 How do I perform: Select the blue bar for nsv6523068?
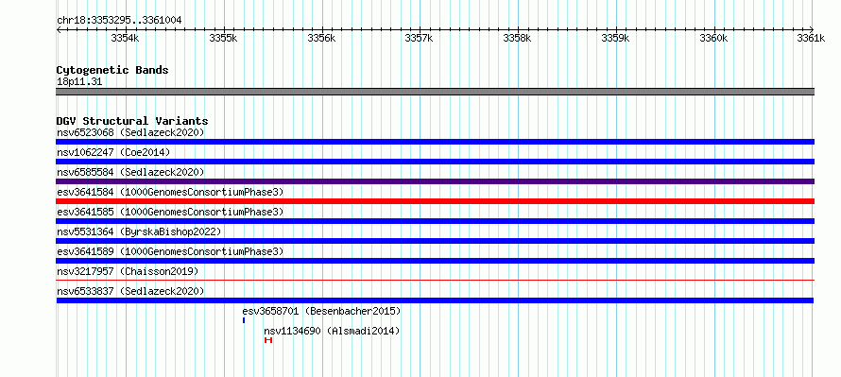coord(435,142)
